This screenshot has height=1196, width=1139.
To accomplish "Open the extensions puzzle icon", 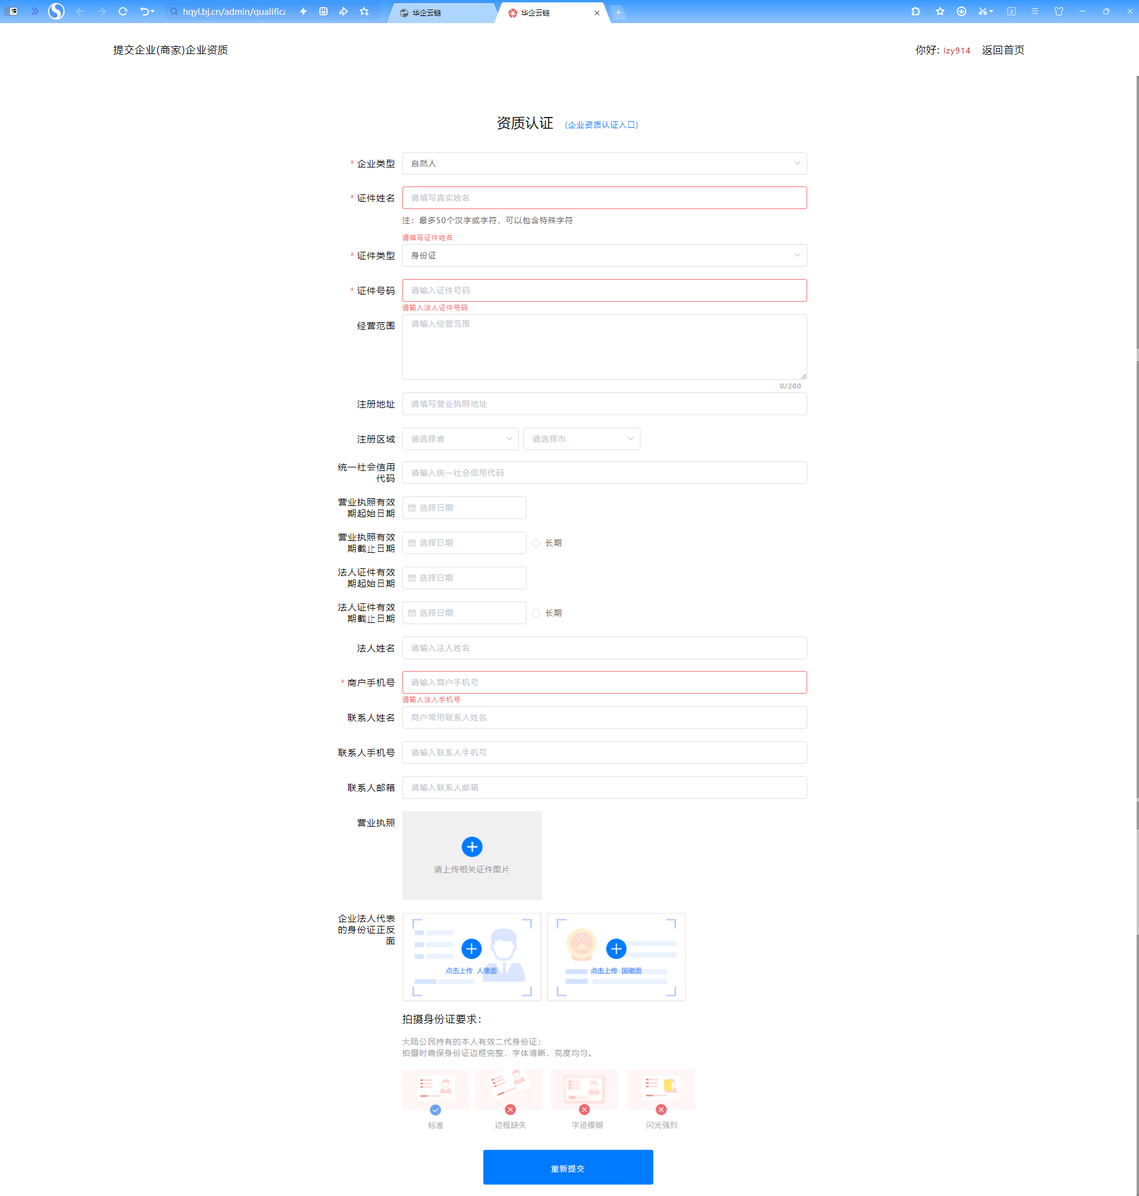I will coord(916,11).
